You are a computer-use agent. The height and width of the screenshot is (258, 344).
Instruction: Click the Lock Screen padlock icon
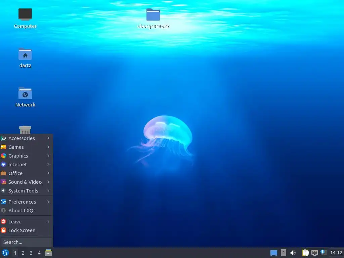3,230
